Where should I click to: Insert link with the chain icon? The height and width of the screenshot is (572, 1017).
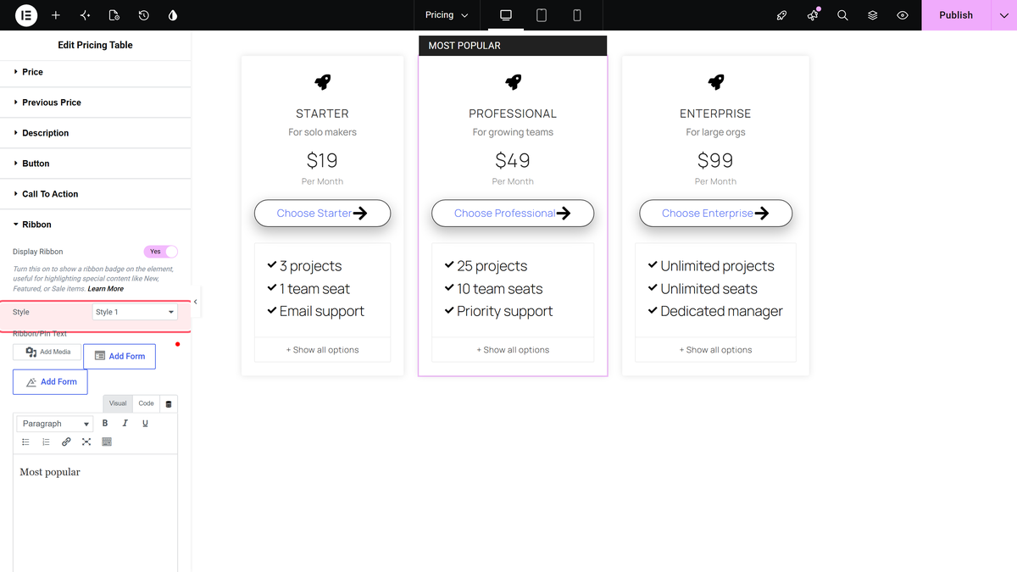point(66,441)
